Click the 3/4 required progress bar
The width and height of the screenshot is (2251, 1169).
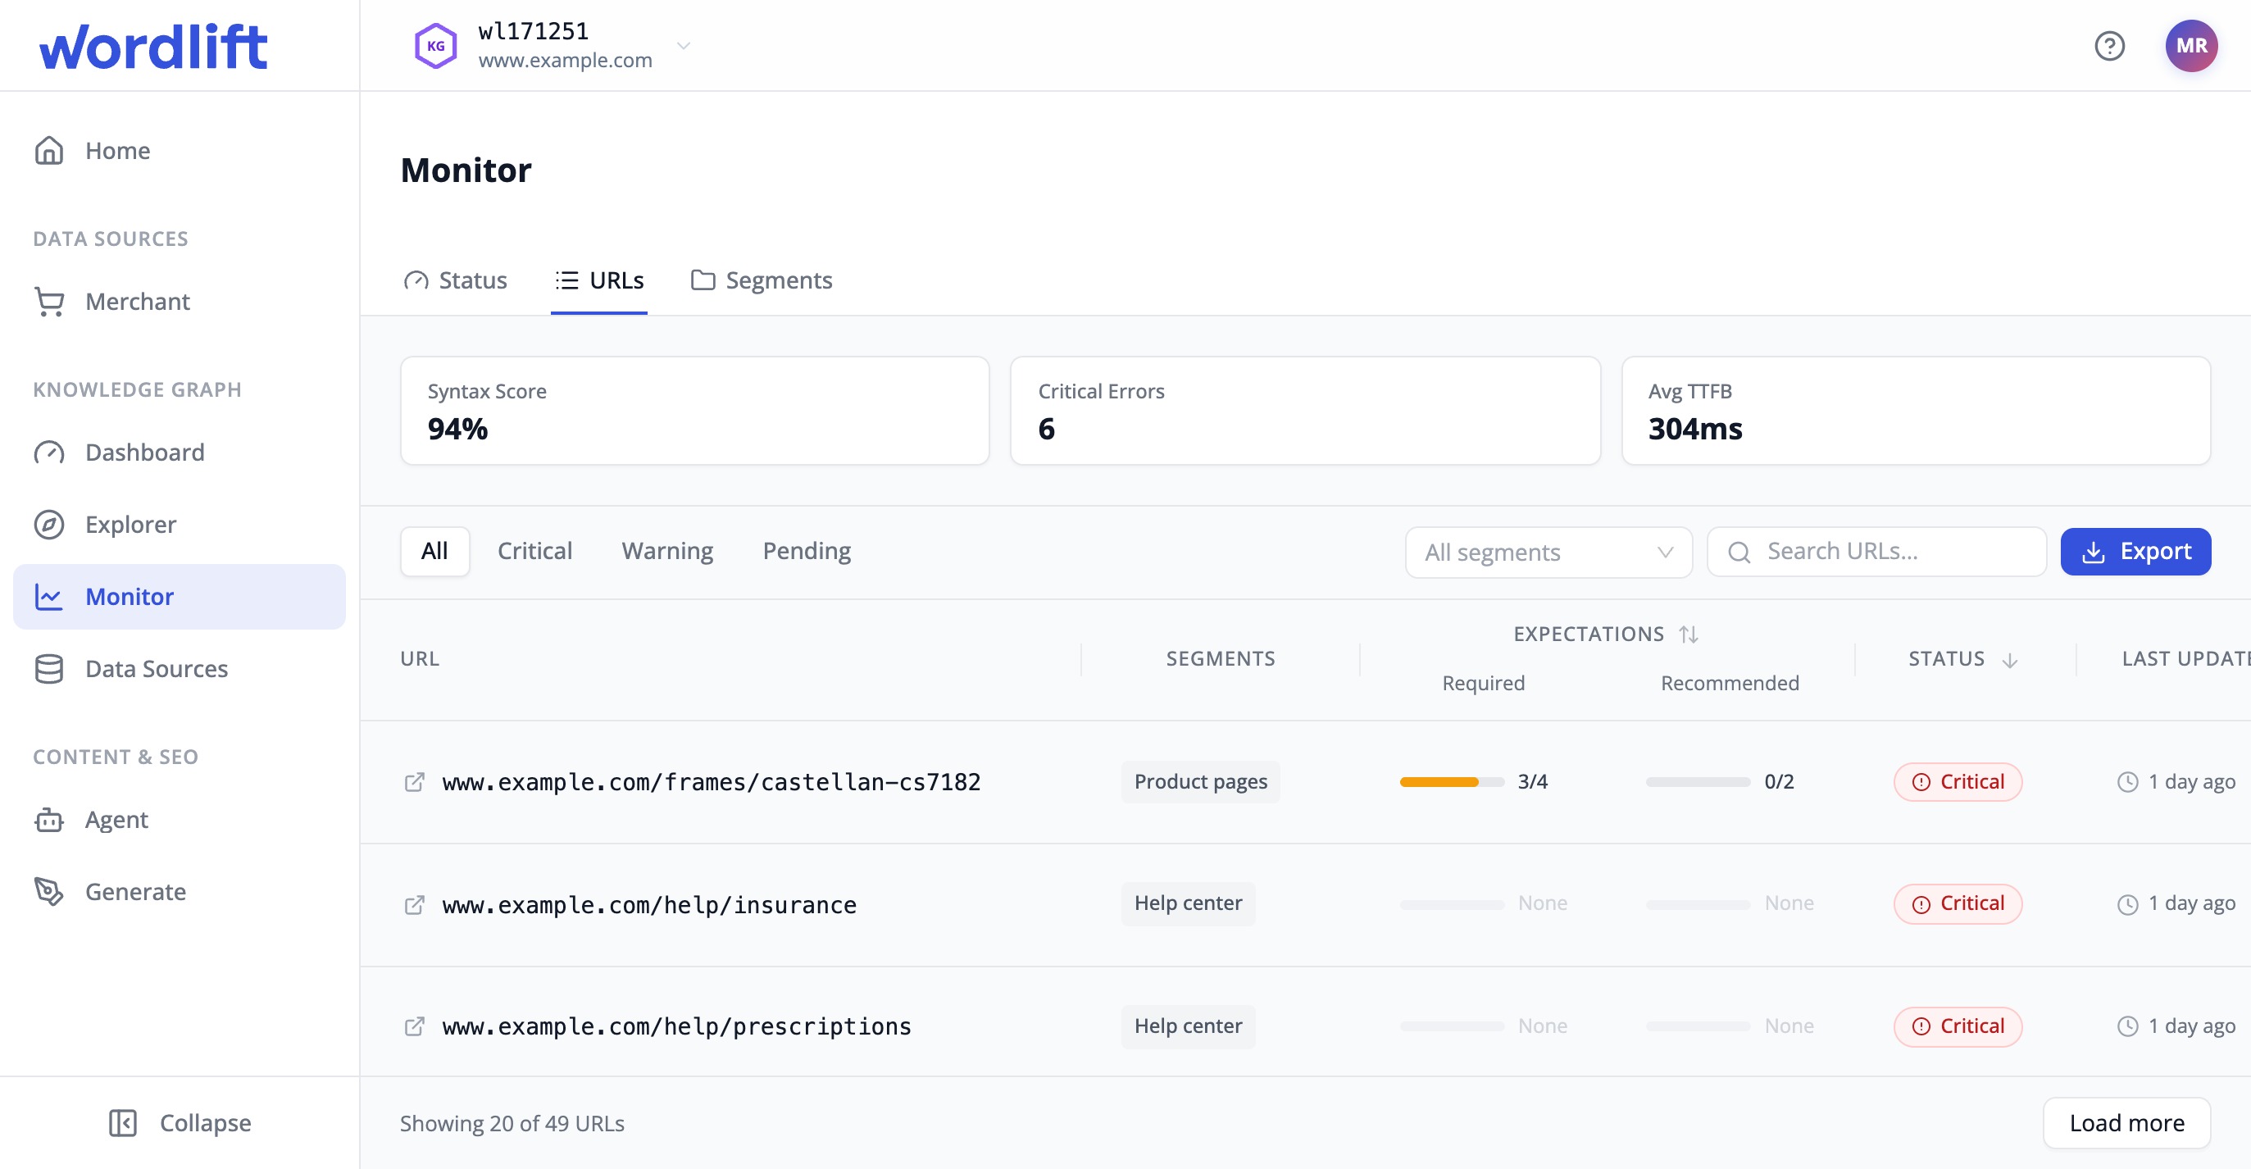(x=1453, y=782)
